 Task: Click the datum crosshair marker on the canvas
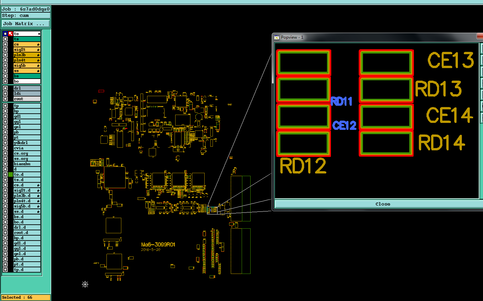(x=85, y=284)
